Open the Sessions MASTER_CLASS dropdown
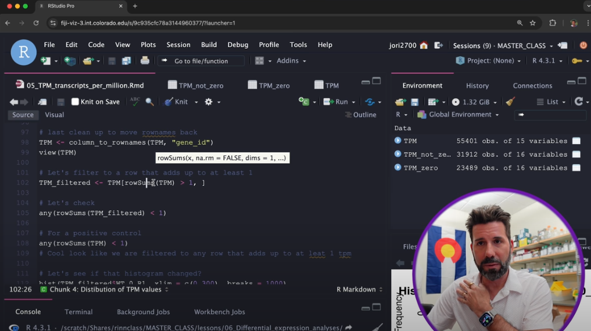591x331 pixels. 503,45
